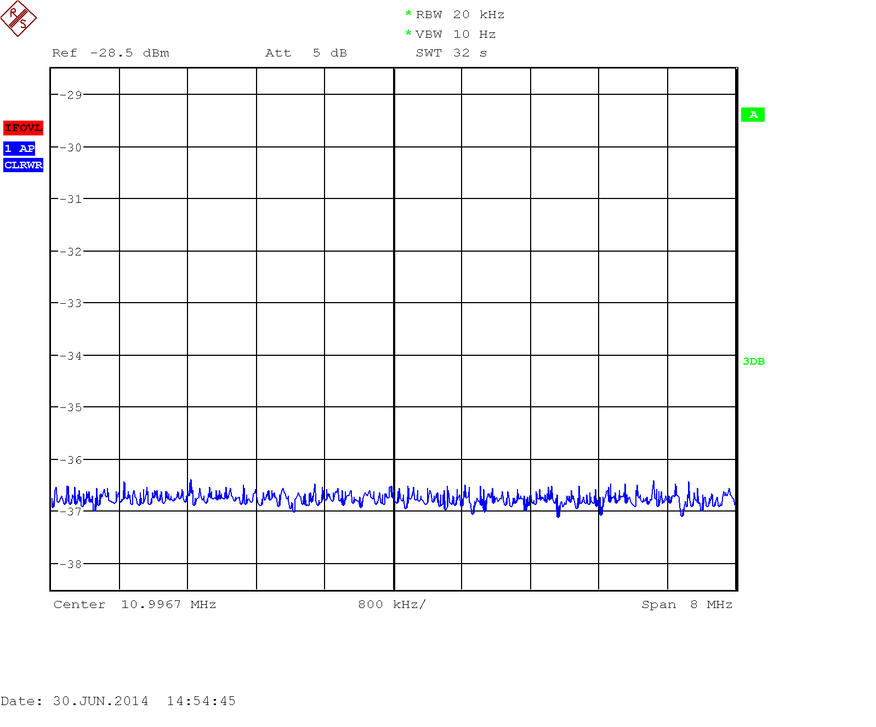Click the -29 y-axis level label
Viewport: 876px width, 727px height.
tap(71, 95)
